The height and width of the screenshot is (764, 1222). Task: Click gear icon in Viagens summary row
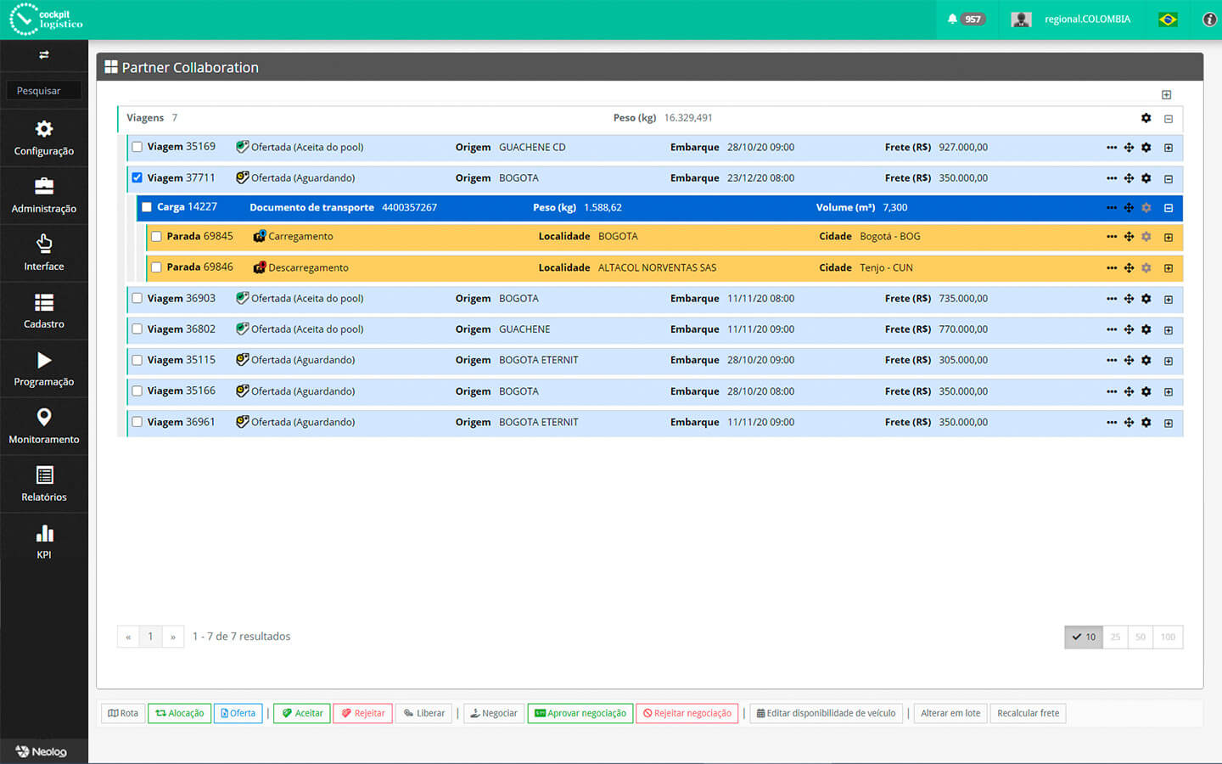[1146, 118]
